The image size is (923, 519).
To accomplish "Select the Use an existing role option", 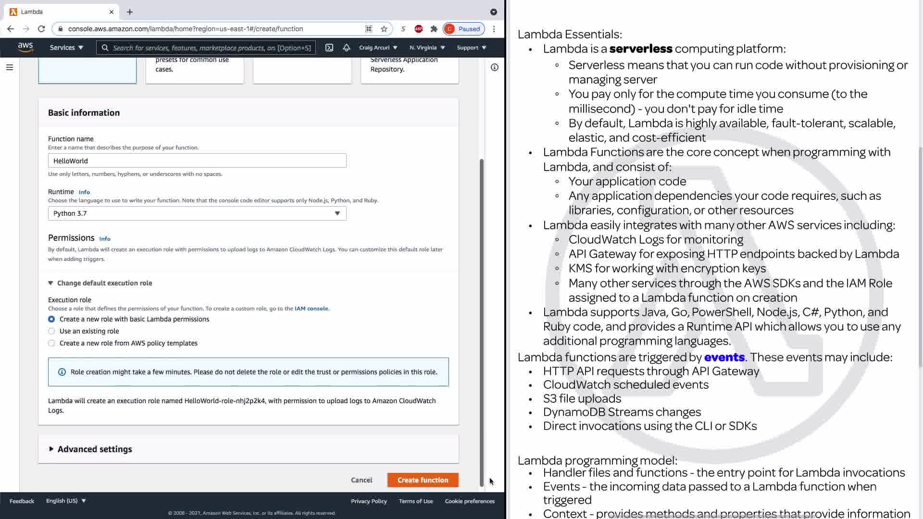I will (x=51, y=331).
